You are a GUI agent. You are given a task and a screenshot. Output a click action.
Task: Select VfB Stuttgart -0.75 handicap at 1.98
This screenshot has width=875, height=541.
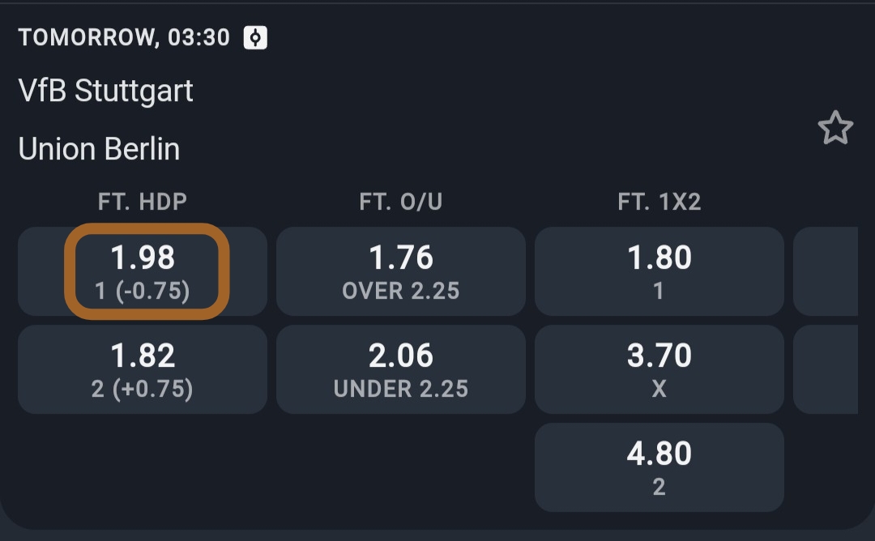point(143,271)
